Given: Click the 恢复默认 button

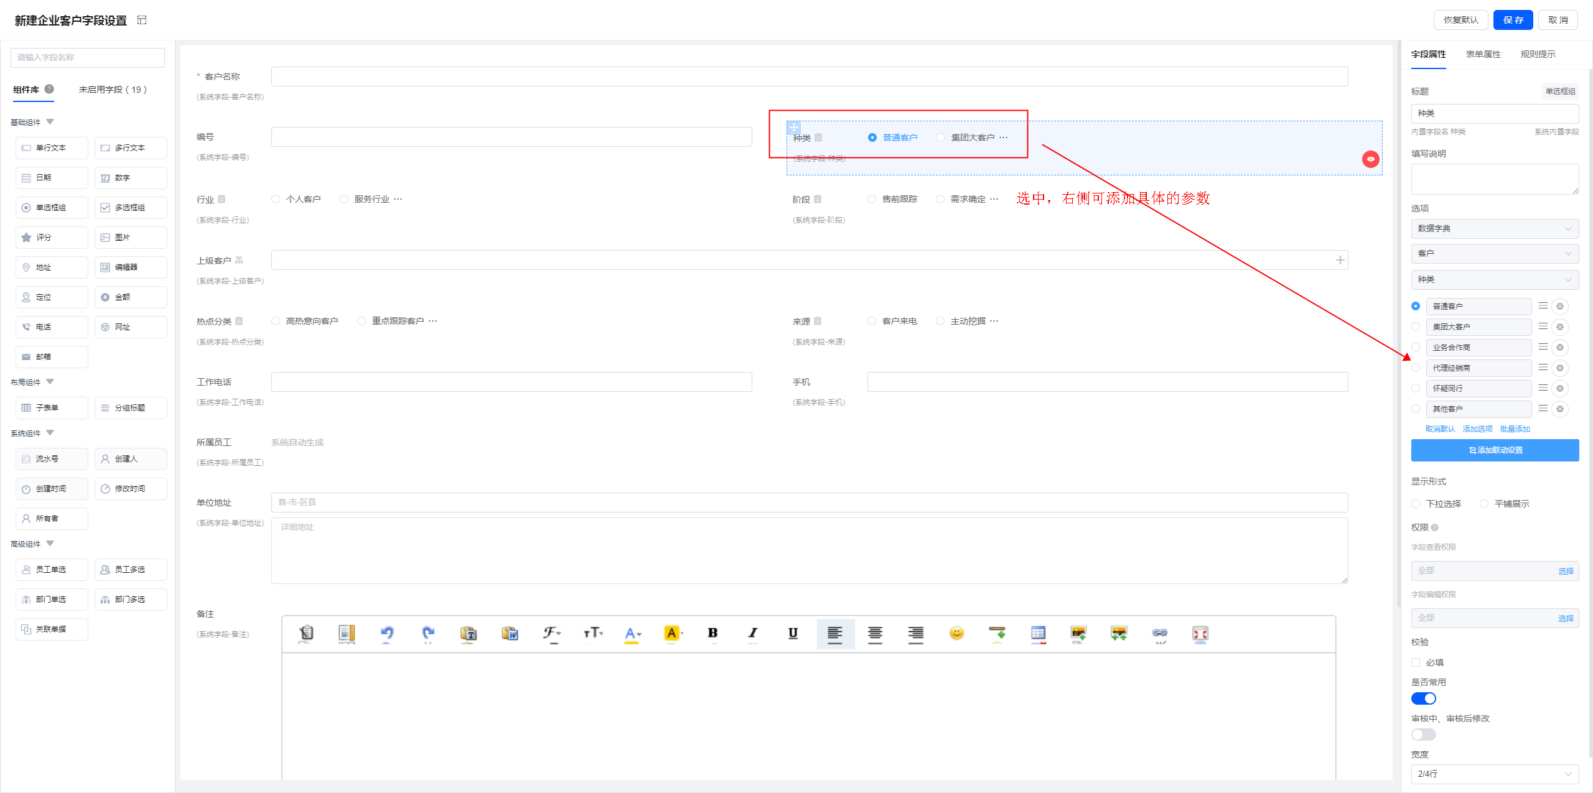Looking at the screenshot, I should coord(1460,20).
